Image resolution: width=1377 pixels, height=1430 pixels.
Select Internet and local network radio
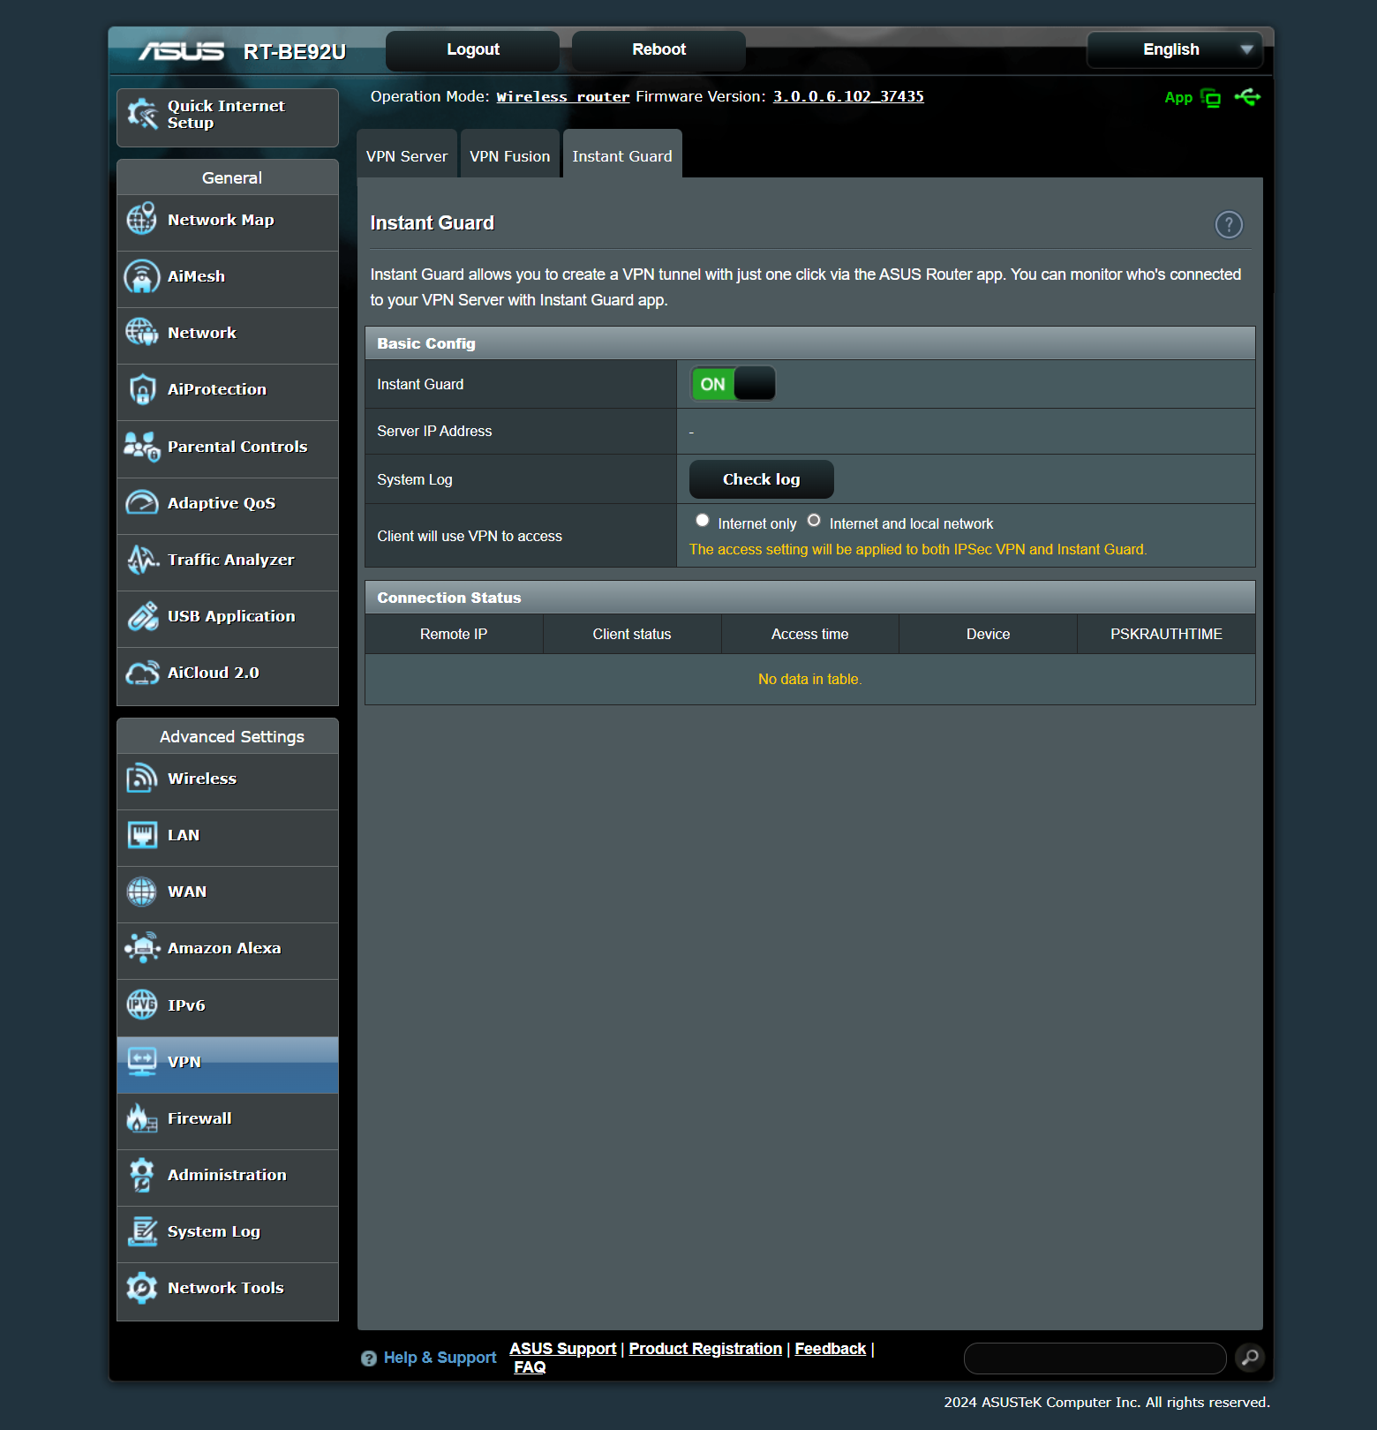(x=814, y=521)
